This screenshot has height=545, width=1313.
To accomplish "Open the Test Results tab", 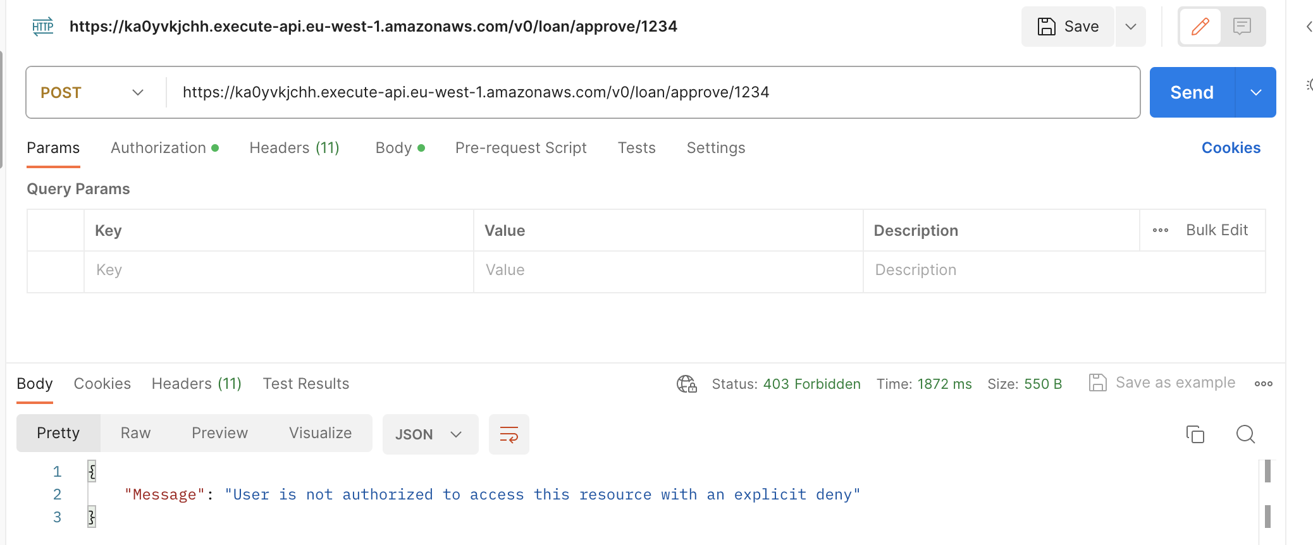I will coord(306,384).
